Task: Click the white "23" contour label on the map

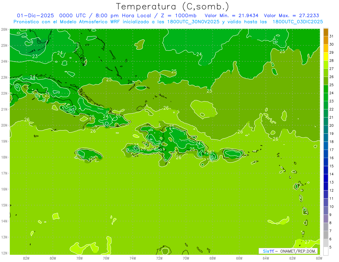Action: pos(35,56)
